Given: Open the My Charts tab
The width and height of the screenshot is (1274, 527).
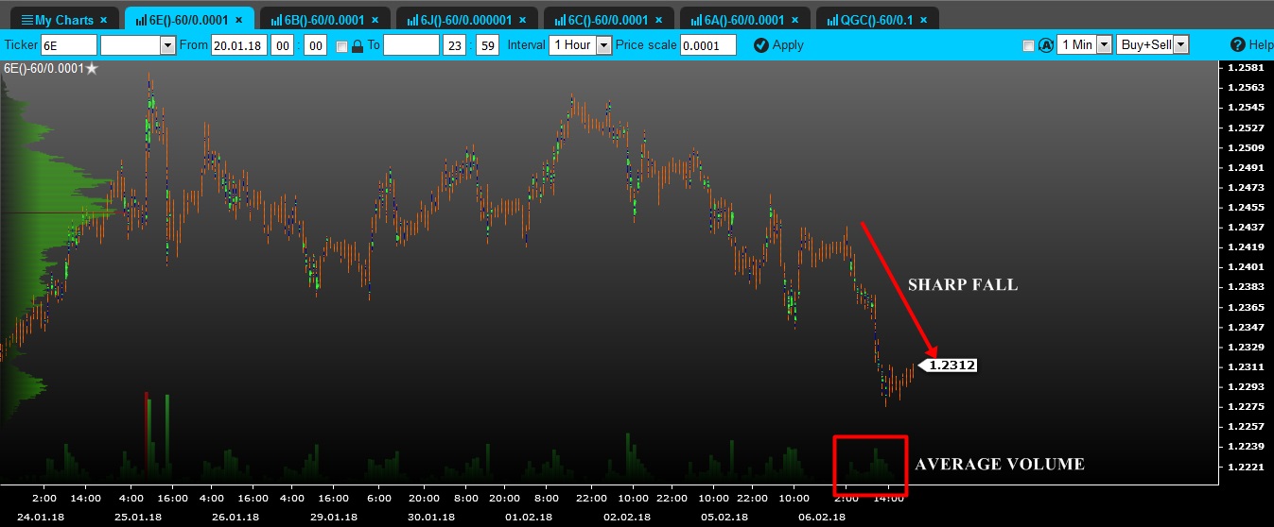Looking at the screenshot, I should tap(63, 19).
